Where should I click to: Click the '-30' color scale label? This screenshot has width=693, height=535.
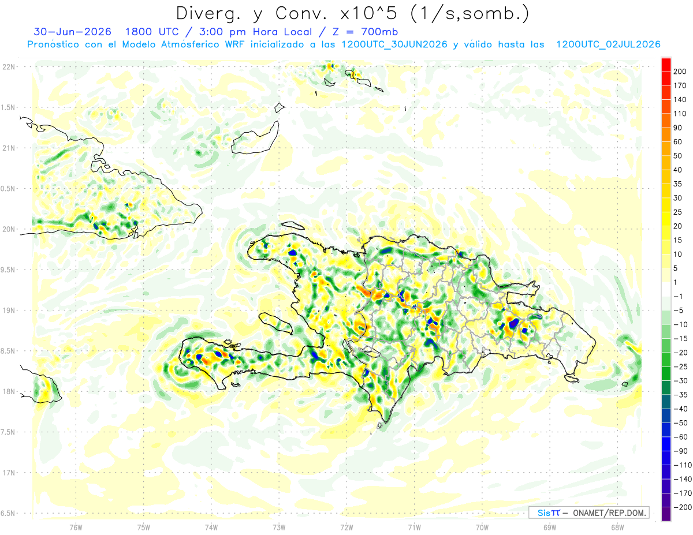coord(680,381)
